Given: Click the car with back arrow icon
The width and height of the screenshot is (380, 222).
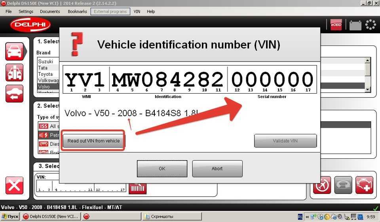Looking at the screenshot, I should 14,94.
